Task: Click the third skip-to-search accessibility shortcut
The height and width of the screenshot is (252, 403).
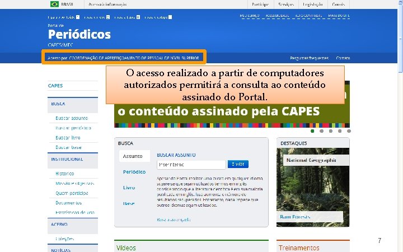Action: [x=127, y=17]
